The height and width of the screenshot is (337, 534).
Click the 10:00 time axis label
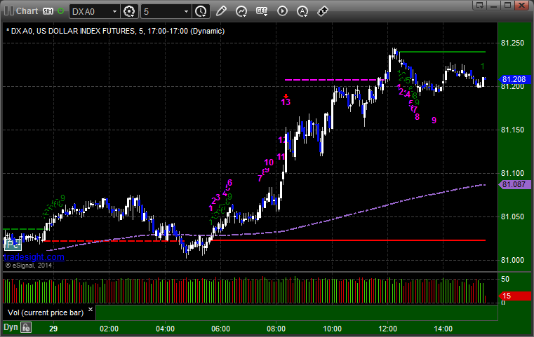(332, 329)
